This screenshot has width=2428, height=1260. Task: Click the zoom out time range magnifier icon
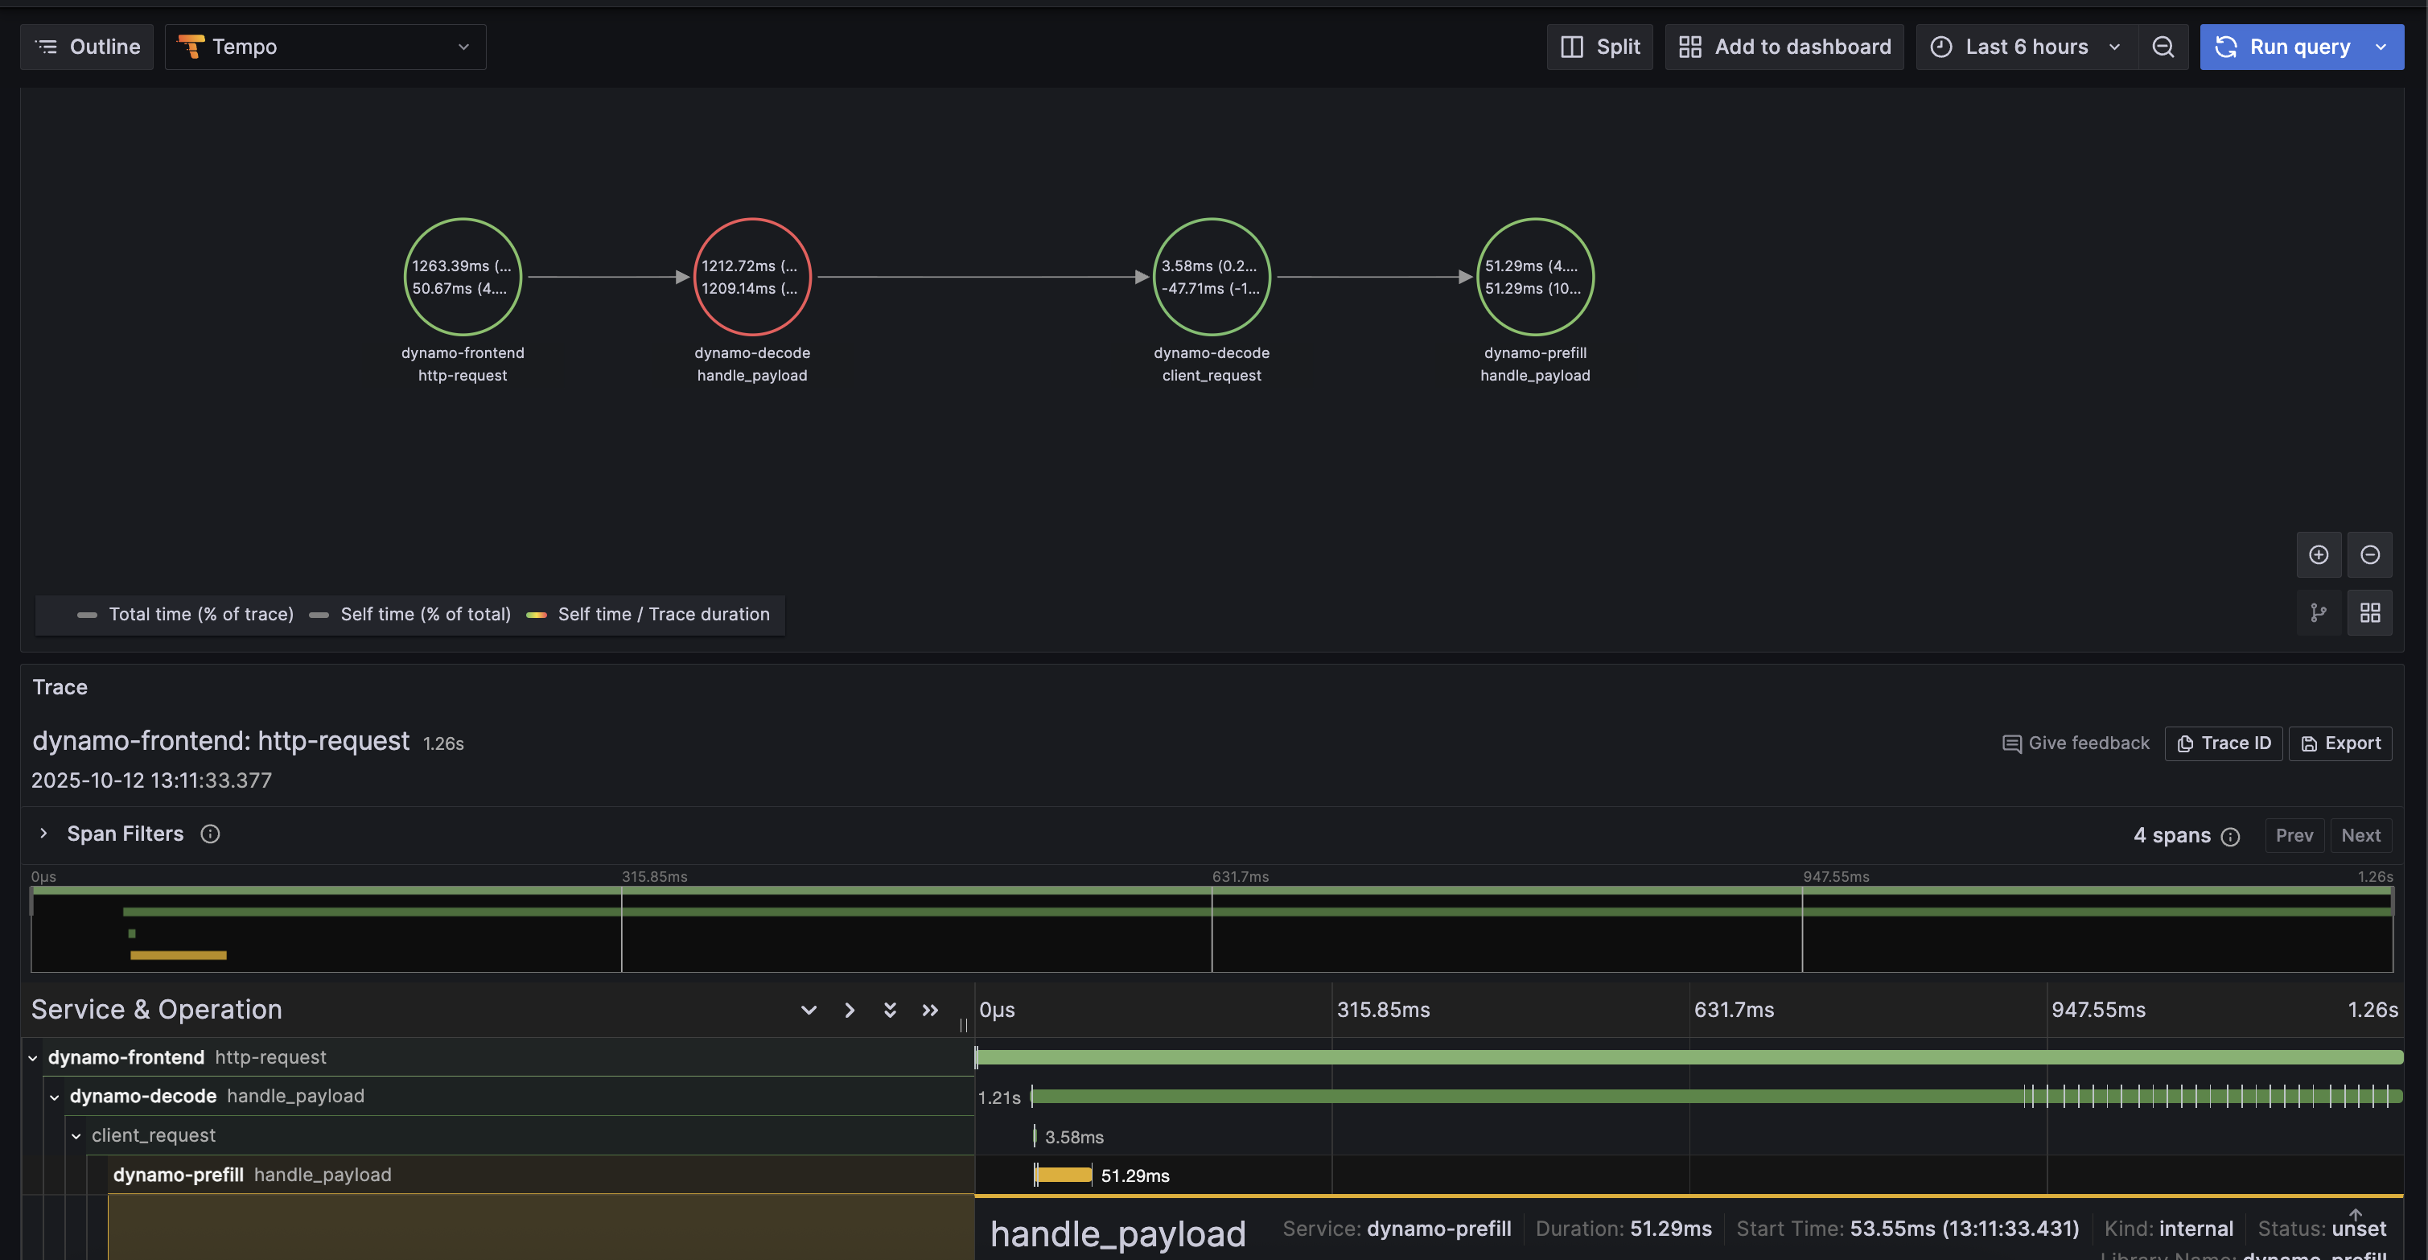pos(2163,47)
